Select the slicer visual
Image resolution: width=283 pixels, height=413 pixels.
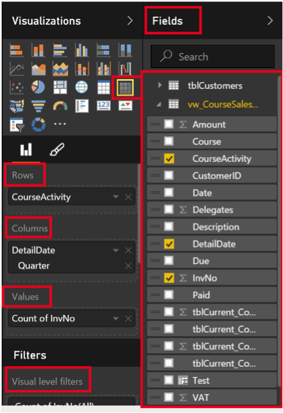17,124
